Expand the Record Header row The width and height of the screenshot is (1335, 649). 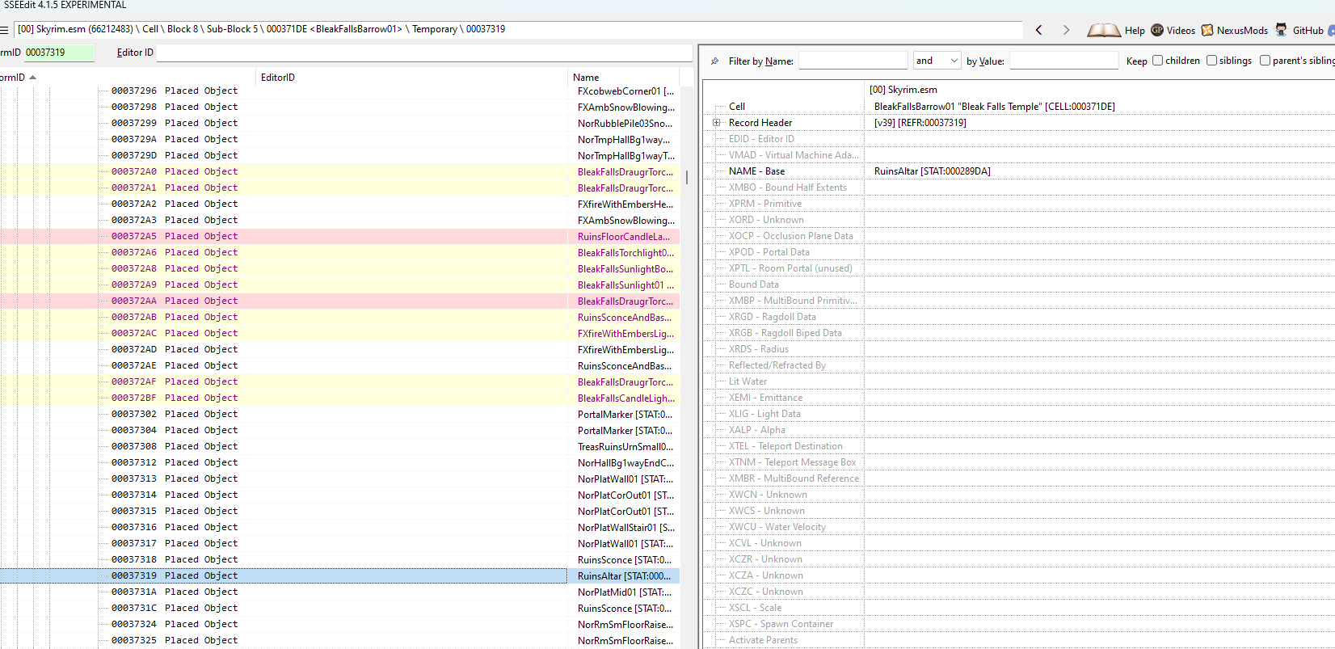[716, 123]
